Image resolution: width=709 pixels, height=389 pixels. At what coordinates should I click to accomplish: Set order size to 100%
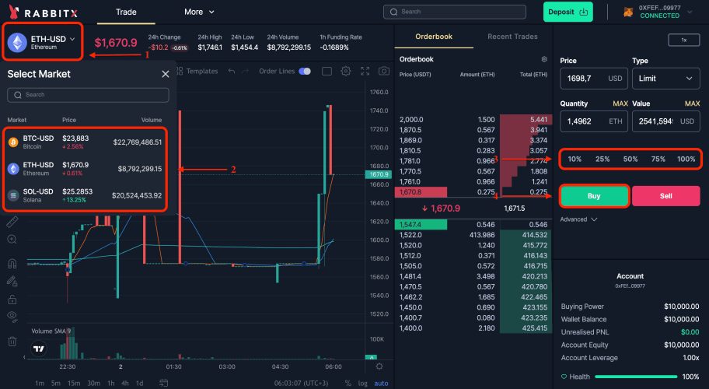(x=686, y=159)
